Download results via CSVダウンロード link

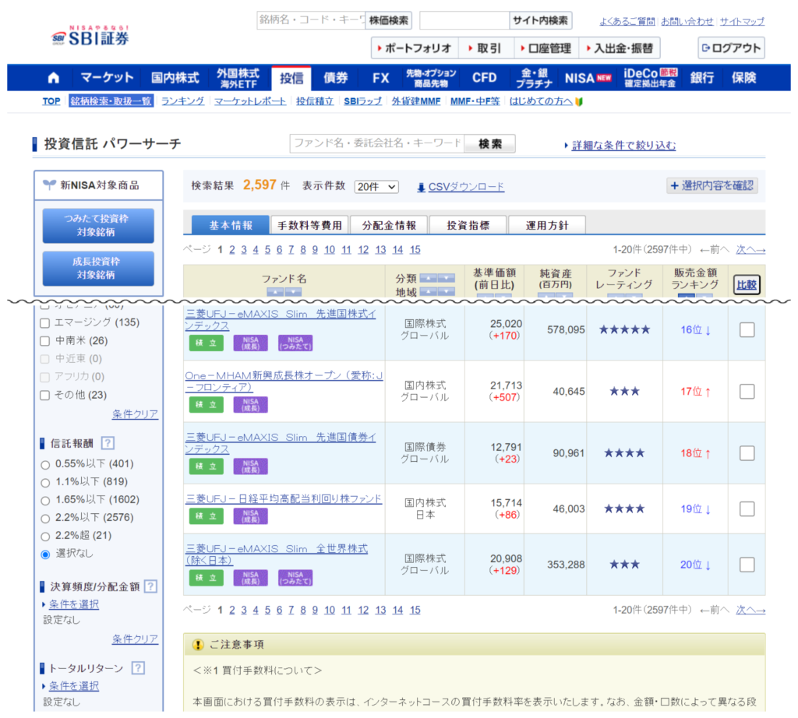click(x=465, y=187)
